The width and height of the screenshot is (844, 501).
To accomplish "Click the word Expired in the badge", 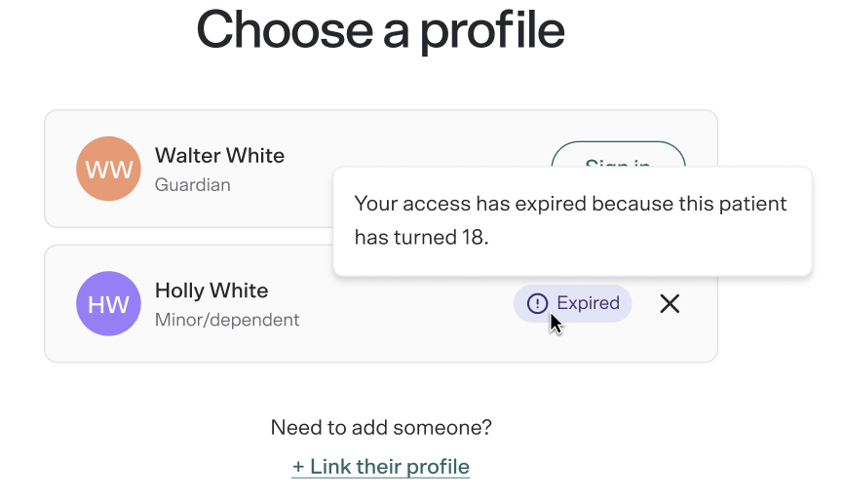I will [588, 303].
